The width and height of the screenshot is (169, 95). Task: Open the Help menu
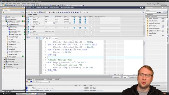(37, 3)
